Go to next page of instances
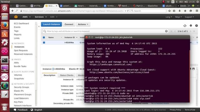Viewport: 200px width, 112px height. (190, 31)
